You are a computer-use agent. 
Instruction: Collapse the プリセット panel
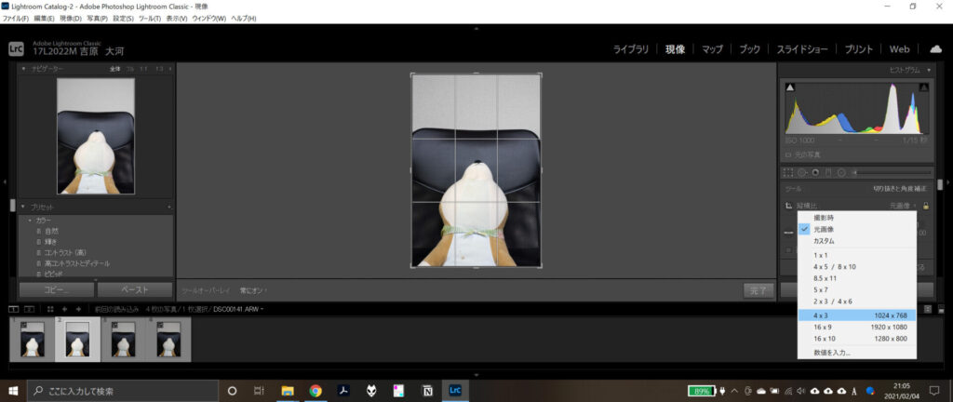click(x=23, y=208)
